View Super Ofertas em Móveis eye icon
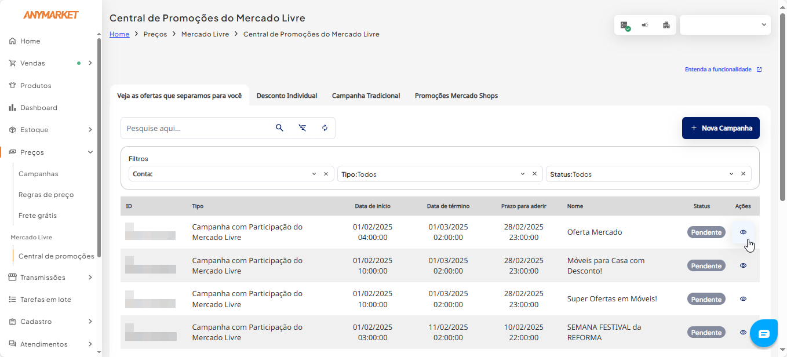 pos(743,299)
